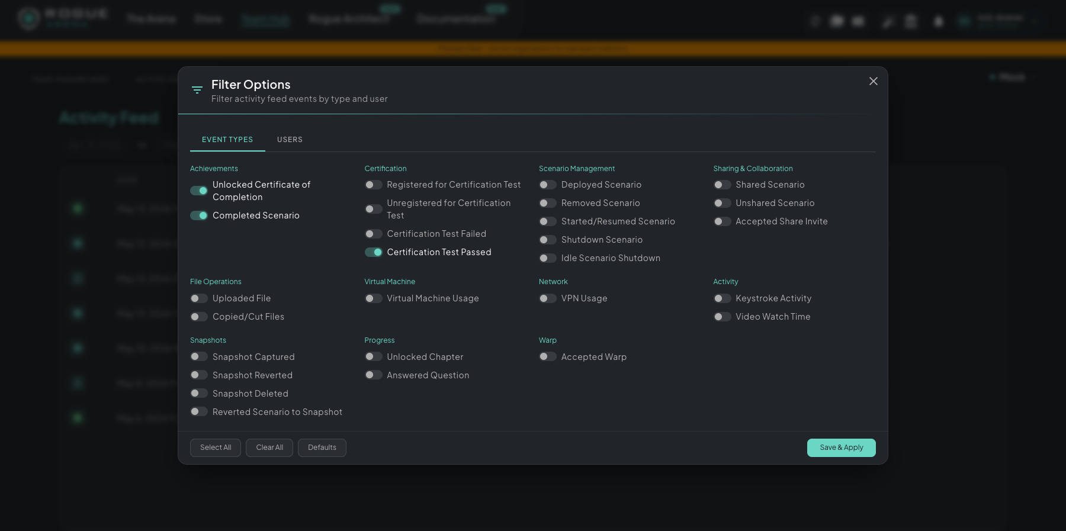Viewport: 1066px width, 531px height.
Task: Toggle the Video Watch Time switch
Action: point(723,317)
